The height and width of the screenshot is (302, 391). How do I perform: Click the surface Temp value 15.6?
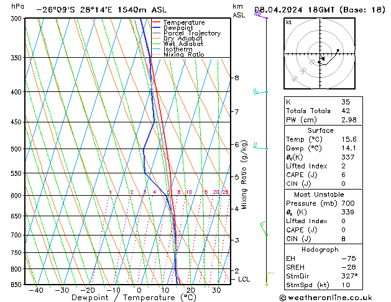tap(349, 139)
